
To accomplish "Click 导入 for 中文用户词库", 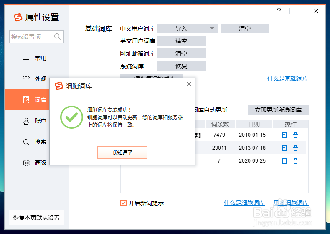I will click(181, 28).
